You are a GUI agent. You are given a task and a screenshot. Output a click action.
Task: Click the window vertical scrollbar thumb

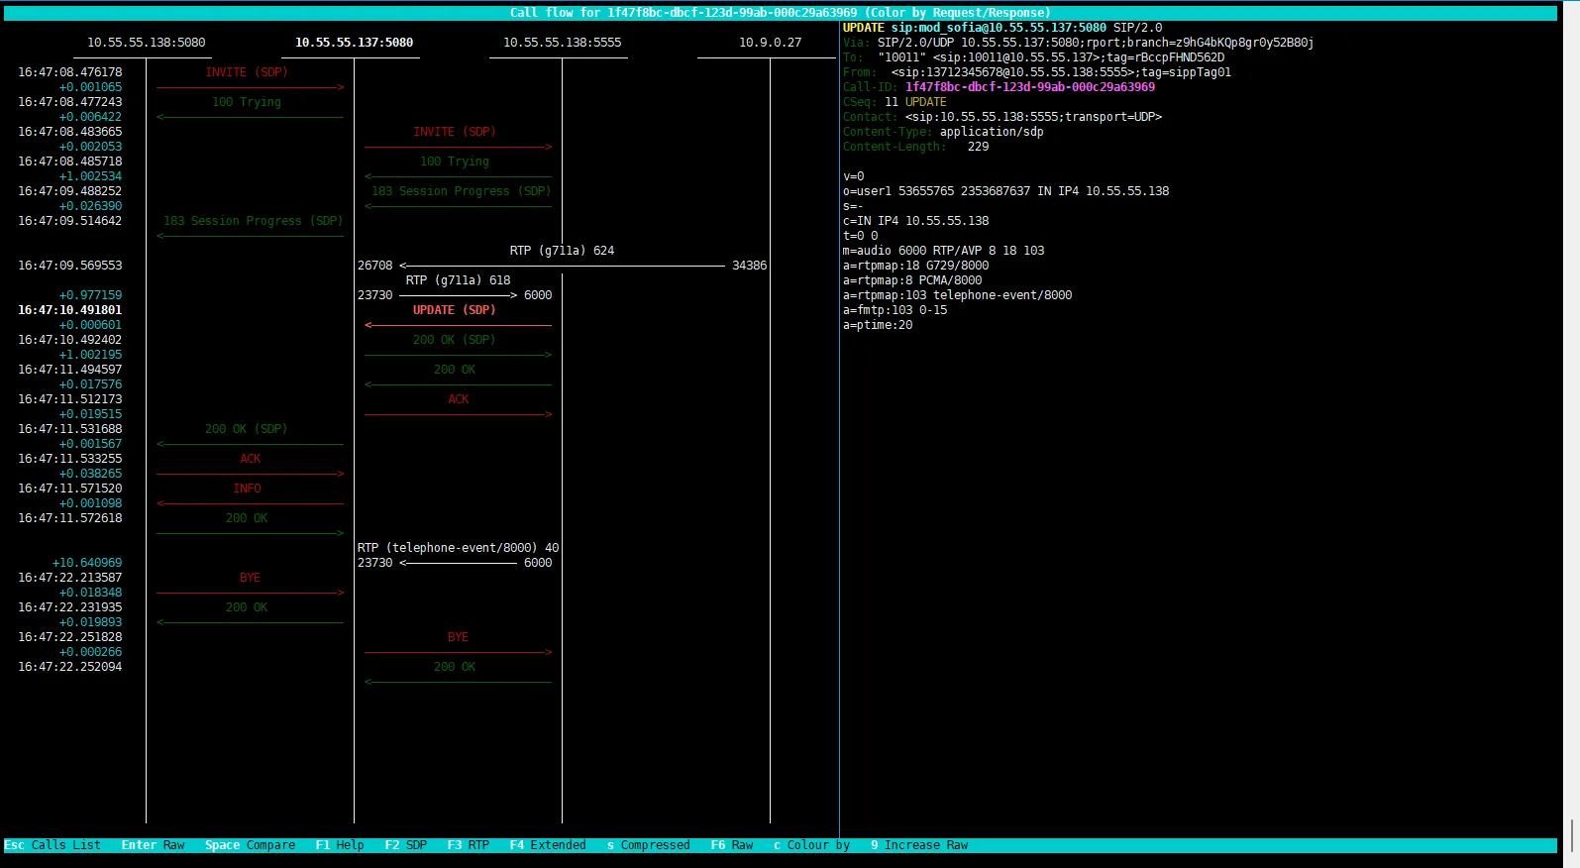tap(1574, 834)
